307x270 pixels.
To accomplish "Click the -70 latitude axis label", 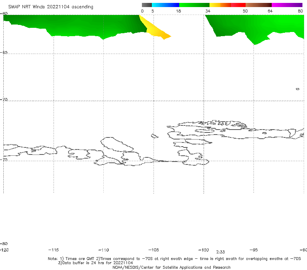I will pos(4,100).
